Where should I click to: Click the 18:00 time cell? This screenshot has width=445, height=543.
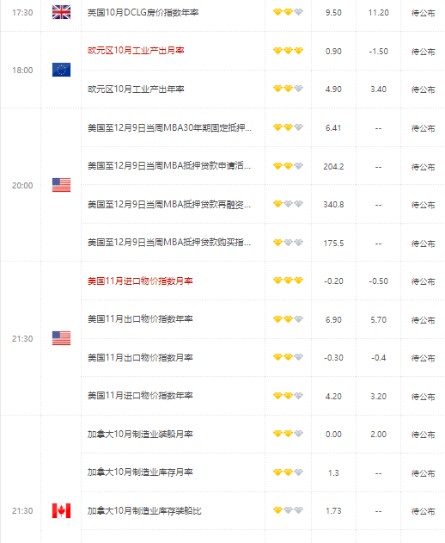click(x=22, y=71)
